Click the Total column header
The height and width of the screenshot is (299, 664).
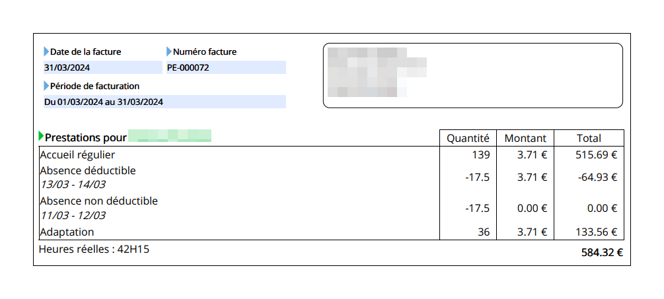[x=589, y=139]
